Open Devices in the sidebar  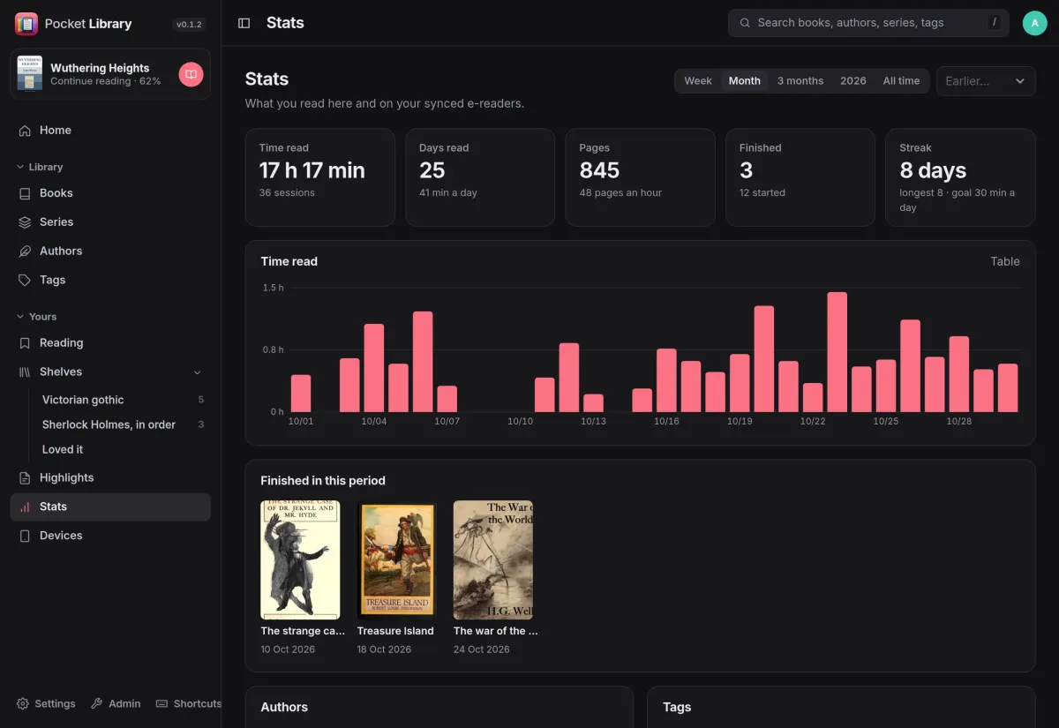(x=110, y=536)
